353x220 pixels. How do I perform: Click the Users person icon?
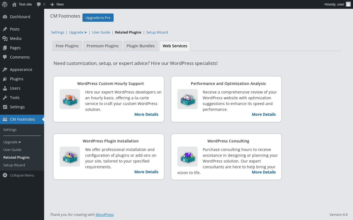(5, 88)
